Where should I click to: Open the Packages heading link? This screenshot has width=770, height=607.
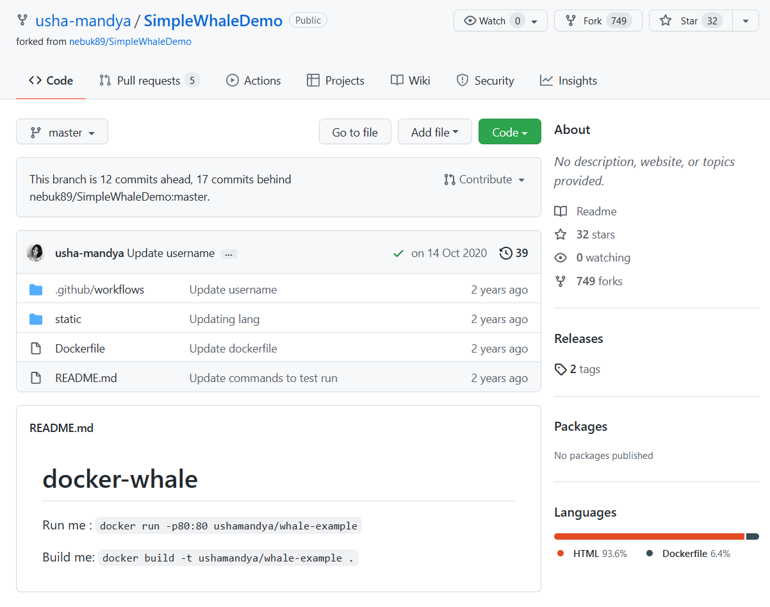tap(580, 426)
